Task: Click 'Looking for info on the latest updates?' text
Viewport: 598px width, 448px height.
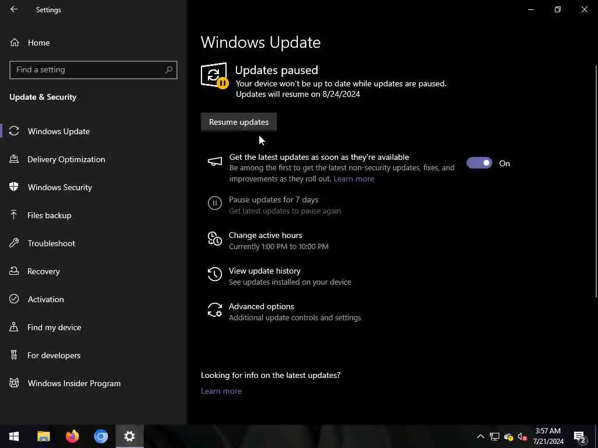Action: (271, 375)
